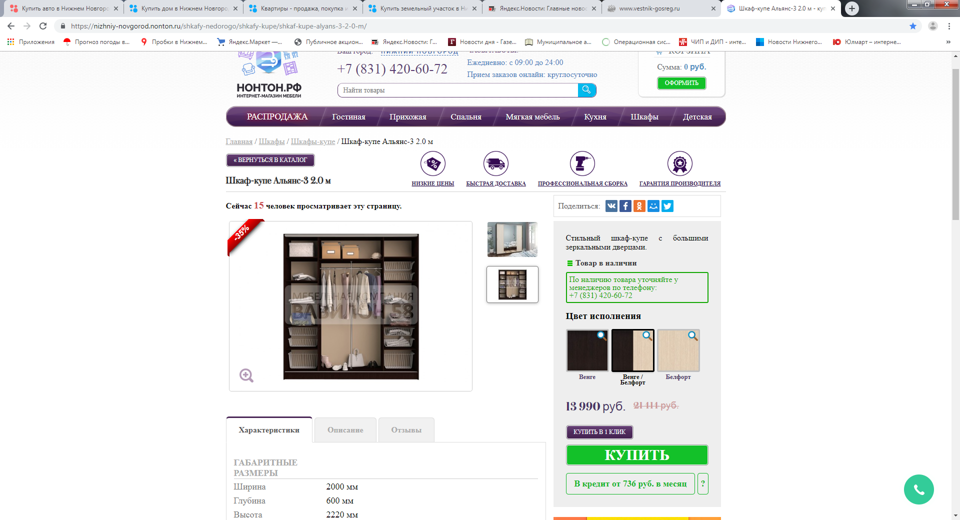960x520 pixels.
Task: Click the fast delivery truck icon
Action: pyautogui.click(x=496, y=163)
